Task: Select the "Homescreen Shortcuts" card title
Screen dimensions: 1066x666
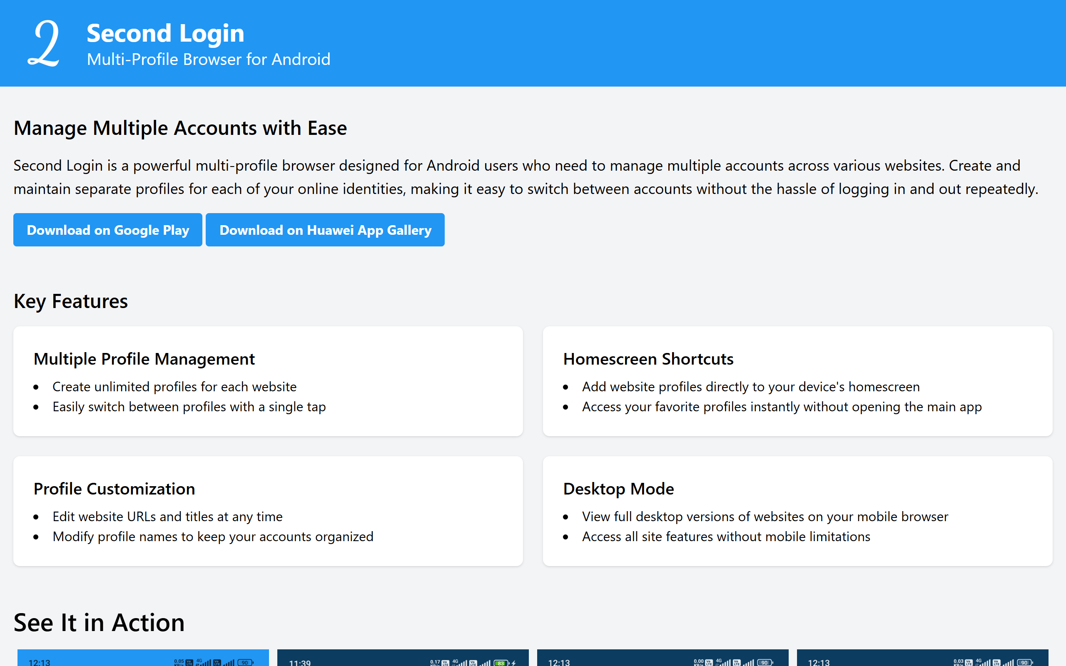Action: tap(648, 359)
